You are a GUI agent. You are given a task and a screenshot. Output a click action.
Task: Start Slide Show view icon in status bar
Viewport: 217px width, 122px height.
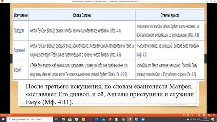click(214, 115)
